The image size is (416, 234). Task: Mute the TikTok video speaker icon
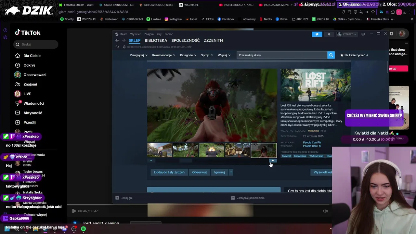coord(325,211)
